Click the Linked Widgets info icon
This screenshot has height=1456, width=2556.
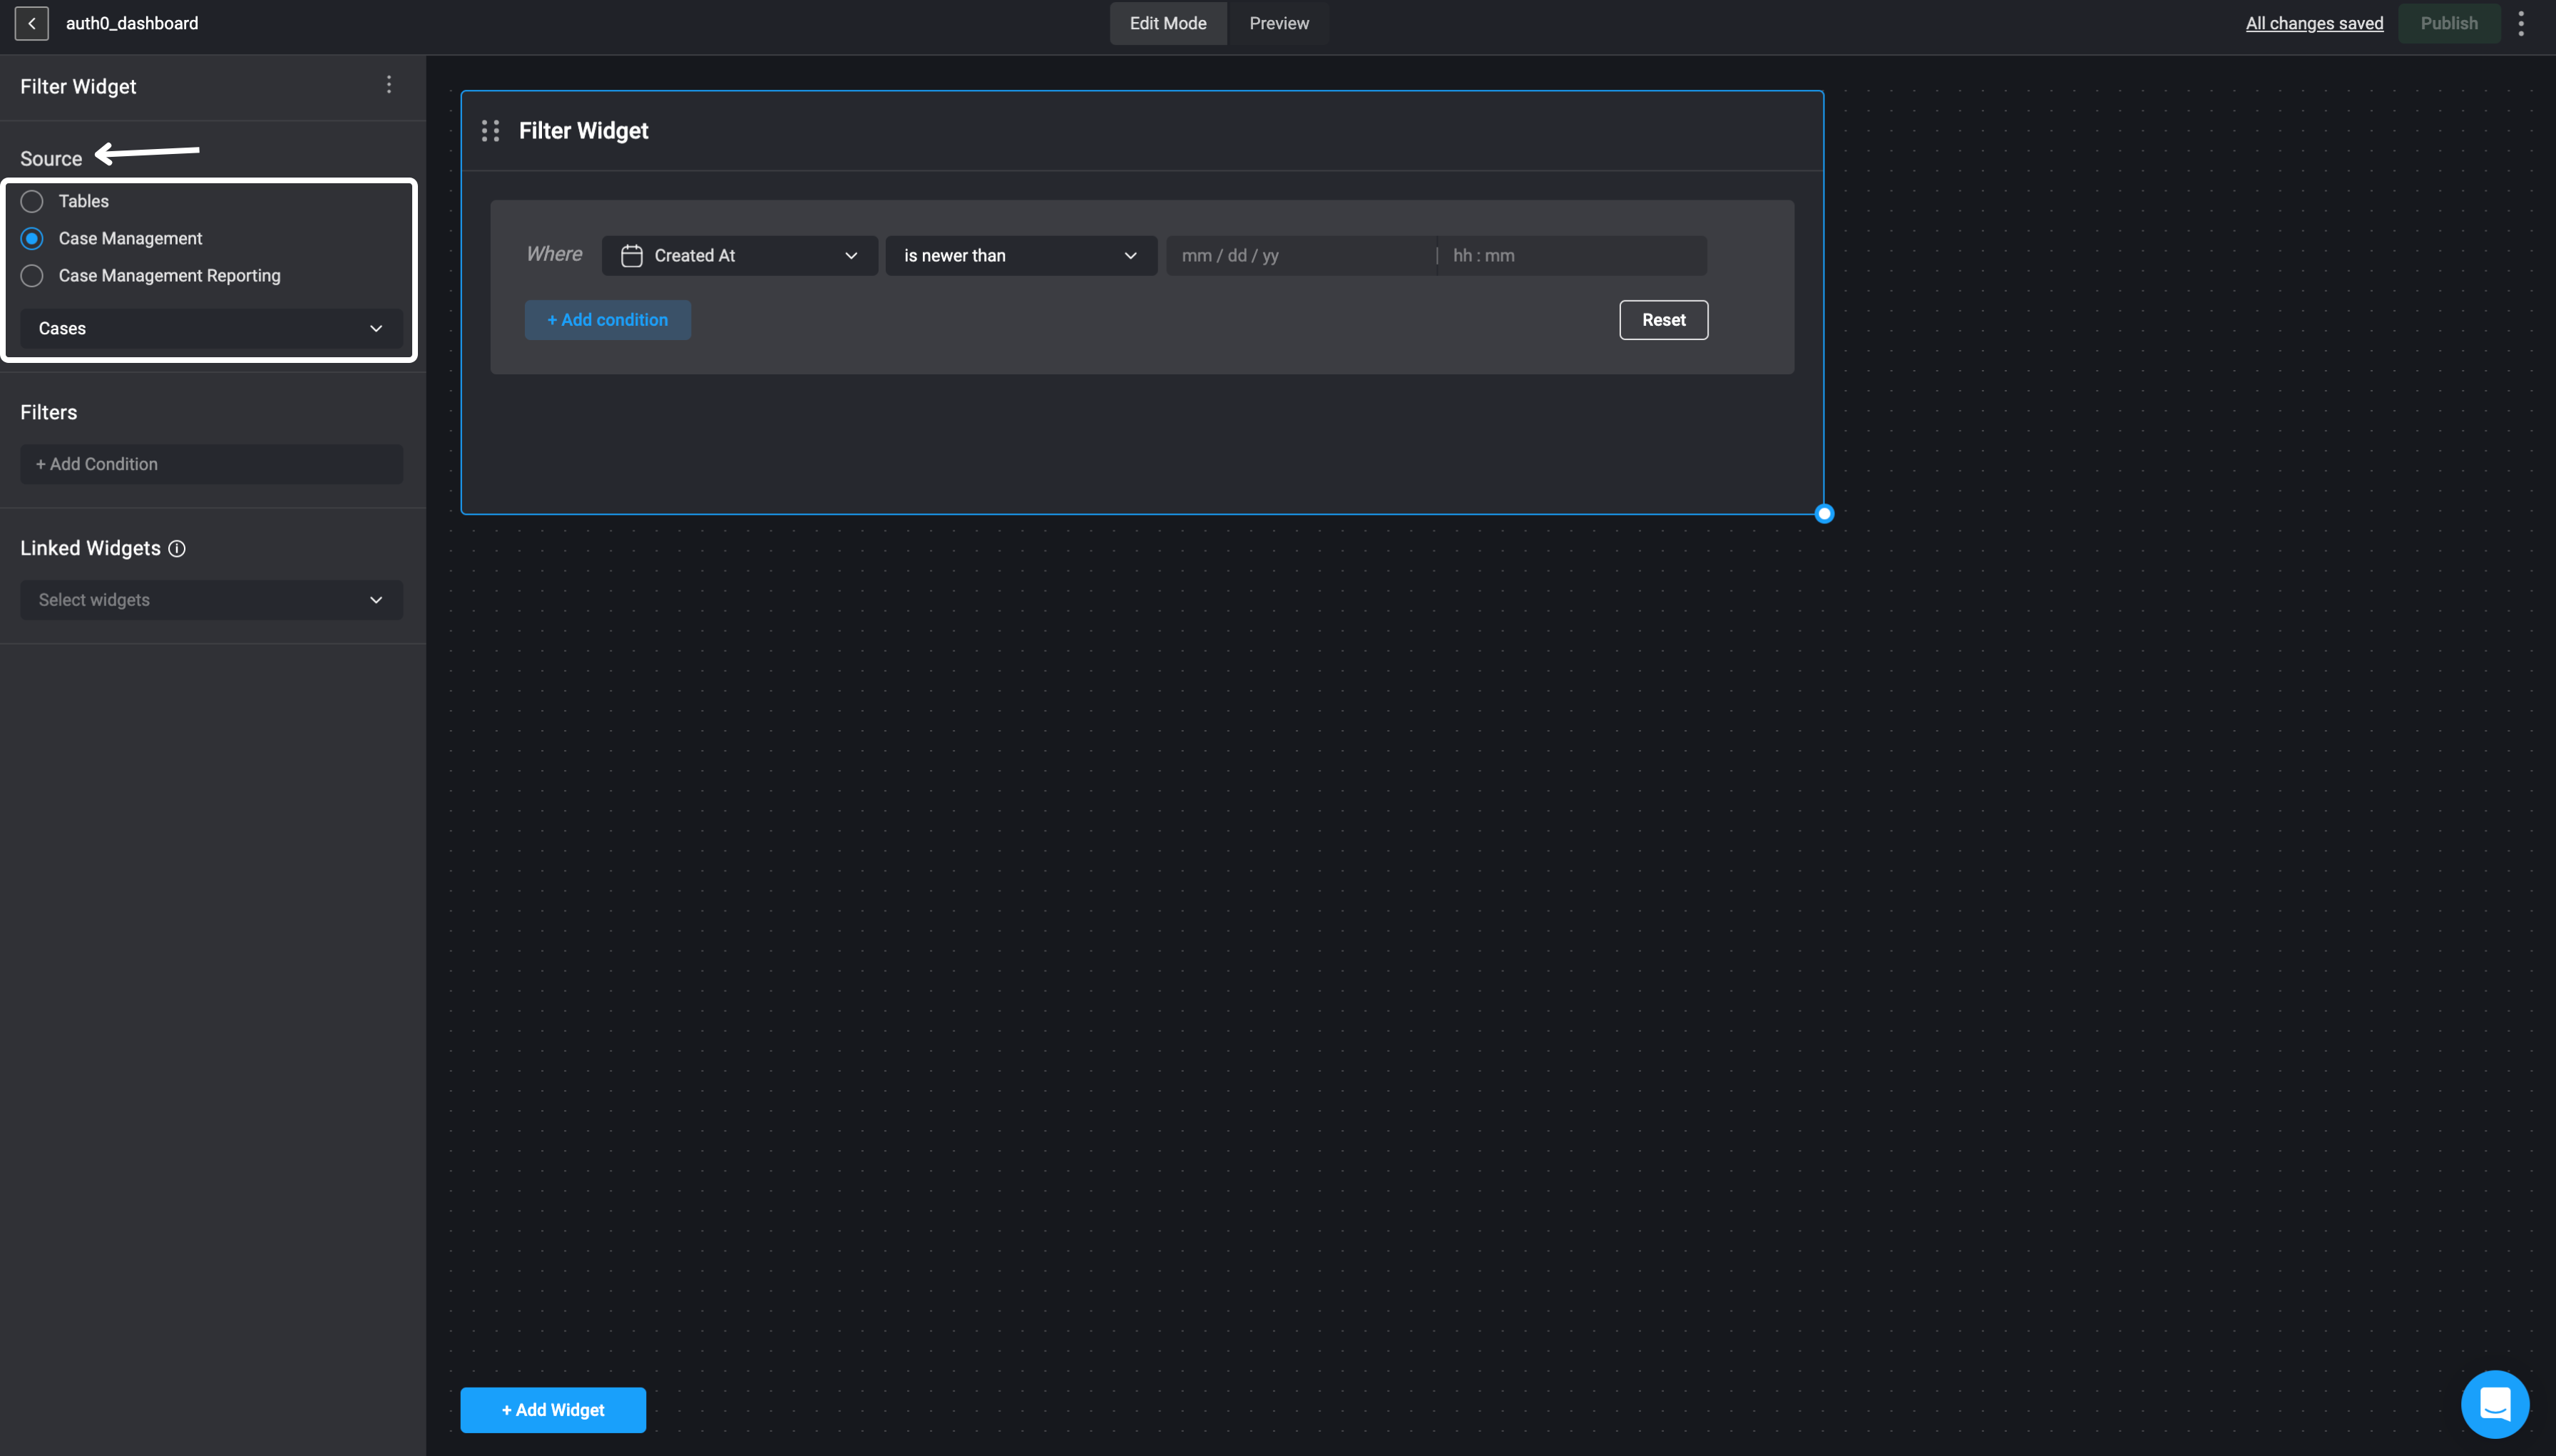[x=177, y=548]
